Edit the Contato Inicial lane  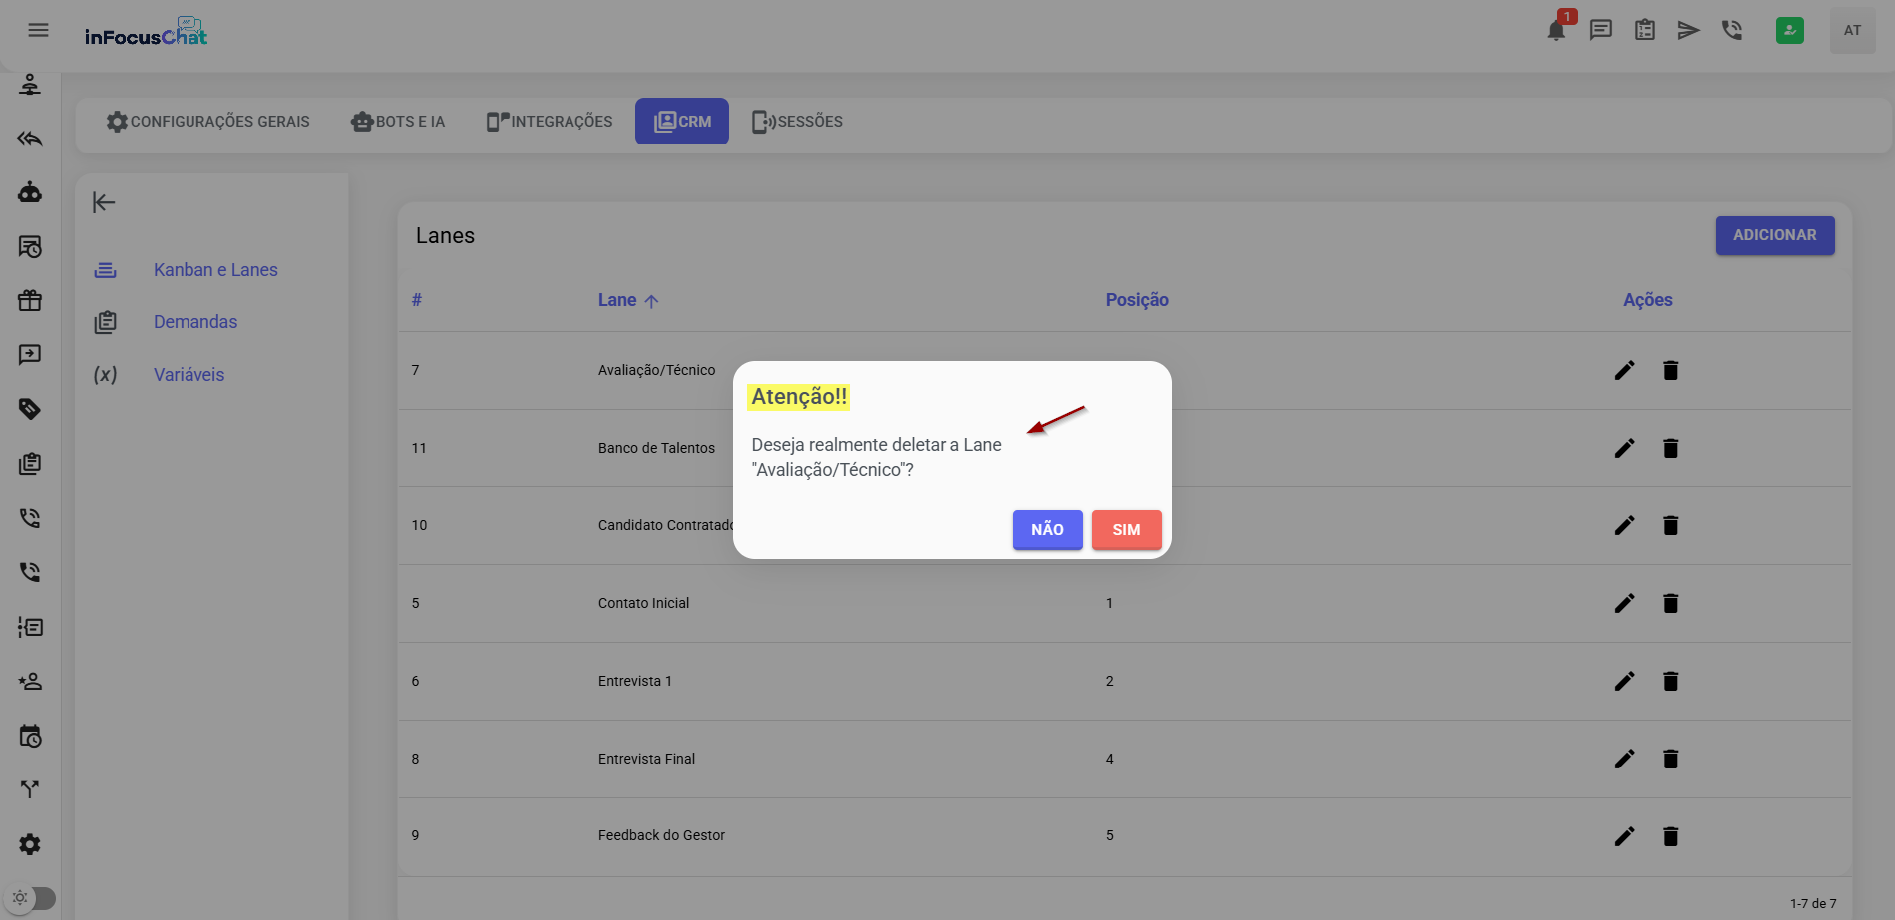tap(1624, 603)
